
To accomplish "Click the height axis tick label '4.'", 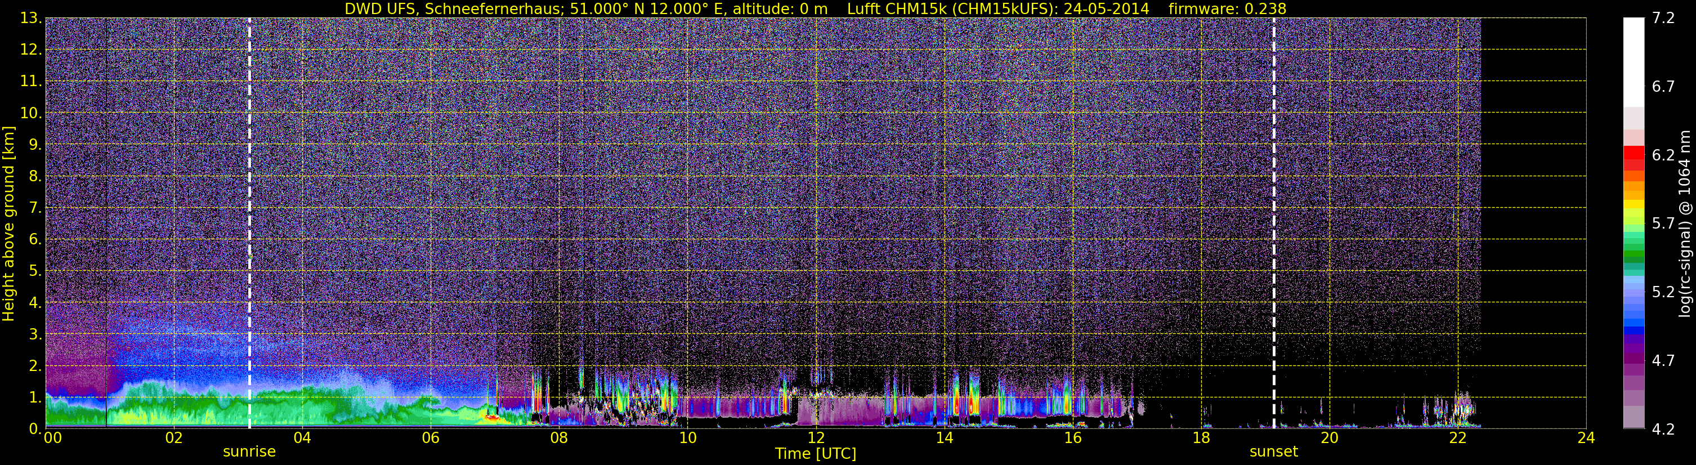I will 35,303.
